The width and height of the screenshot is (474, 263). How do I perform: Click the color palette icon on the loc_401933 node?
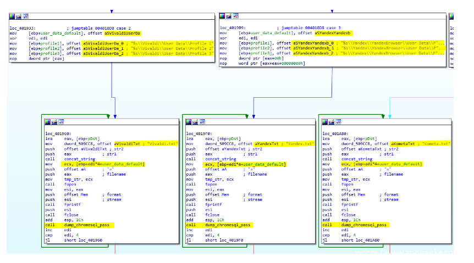coord(13,17)
